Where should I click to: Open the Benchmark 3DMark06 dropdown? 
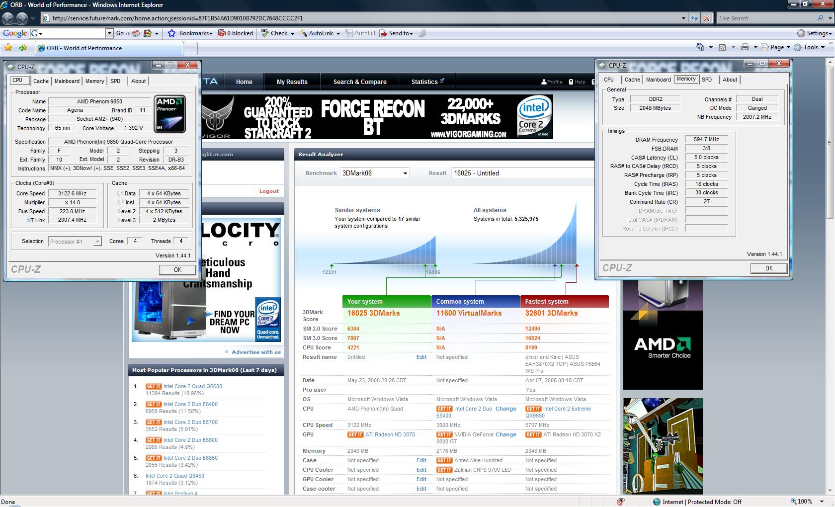tap(374, 173)
